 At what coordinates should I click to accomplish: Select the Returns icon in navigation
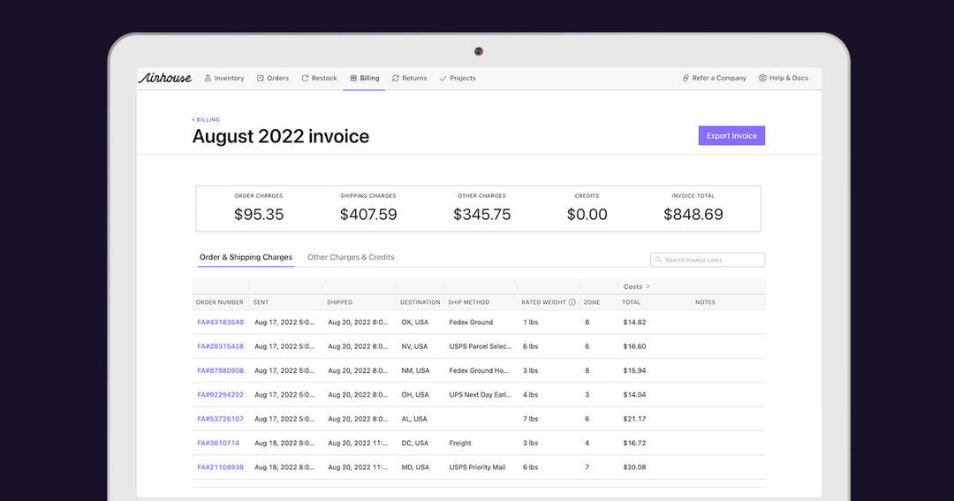click(396, 78)
